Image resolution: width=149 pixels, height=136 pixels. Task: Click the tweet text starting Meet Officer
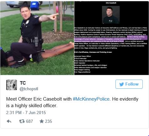click(x=72, y=102)
